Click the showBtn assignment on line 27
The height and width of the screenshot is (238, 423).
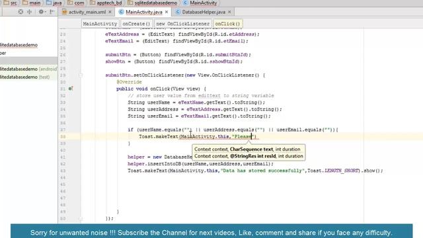click(x=174, y=61)
